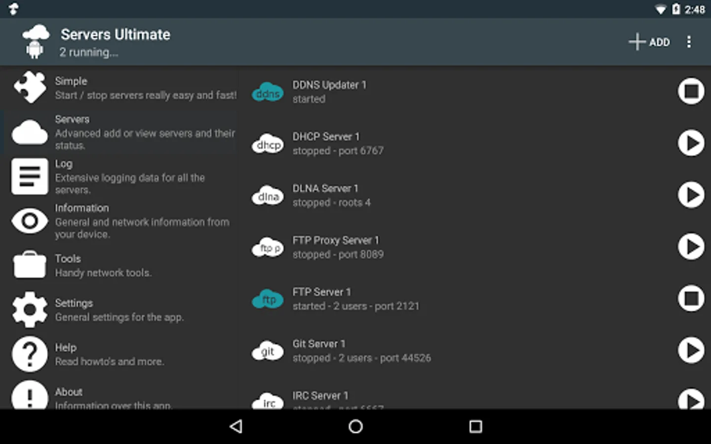The width and height of the screenshot is (711, 444).
Task: Select the FTP Proxy Server 1 title
Action: [x=336, y=240]
